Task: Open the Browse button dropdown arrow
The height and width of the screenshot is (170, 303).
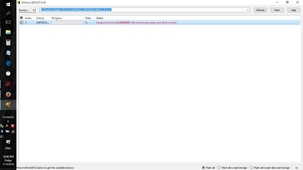Action: tap(34, 10)
